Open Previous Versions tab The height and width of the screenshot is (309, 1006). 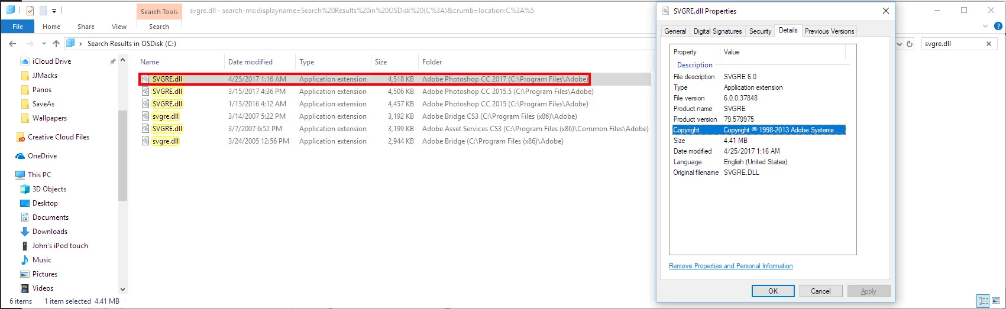point(829,31)
